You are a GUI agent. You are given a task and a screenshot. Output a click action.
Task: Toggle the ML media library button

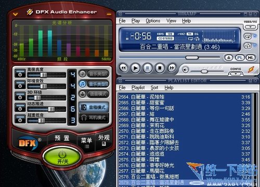point(251,58)
